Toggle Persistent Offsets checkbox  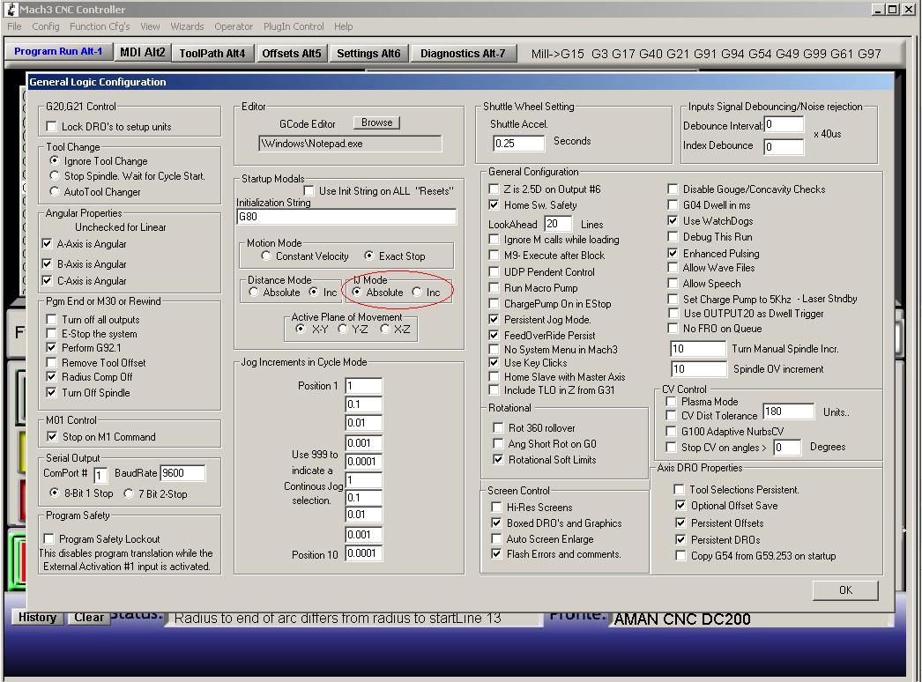click(680, 523)
